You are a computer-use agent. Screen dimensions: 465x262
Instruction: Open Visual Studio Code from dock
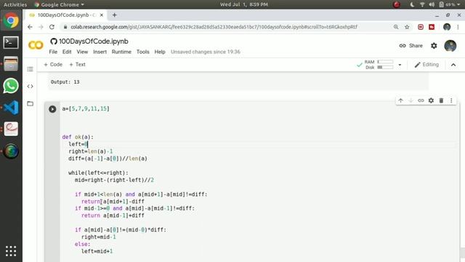11,108
